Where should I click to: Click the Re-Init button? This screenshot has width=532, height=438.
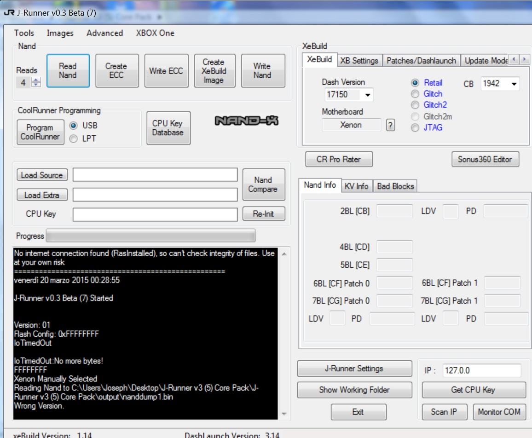coord(264,214)
